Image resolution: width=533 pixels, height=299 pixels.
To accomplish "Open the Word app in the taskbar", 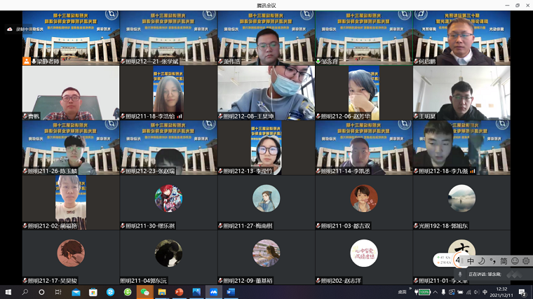I will 230,292.
